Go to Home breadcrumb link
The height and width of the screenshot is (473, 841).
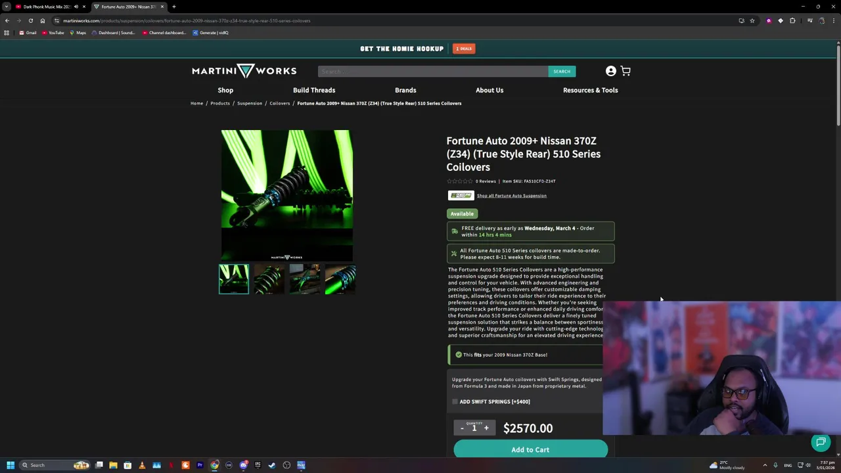196,103
